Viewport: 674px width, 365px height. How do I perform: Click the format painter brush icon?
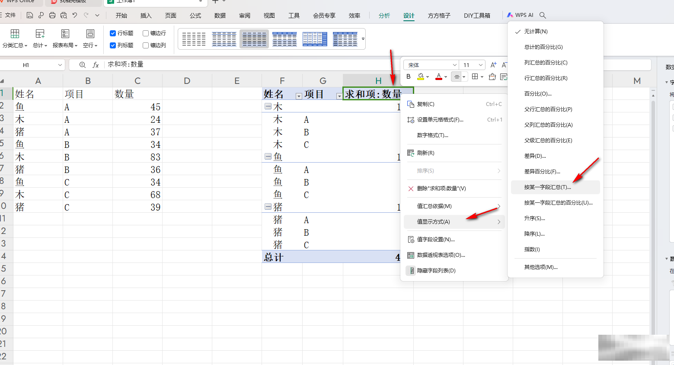pos(492,77)
